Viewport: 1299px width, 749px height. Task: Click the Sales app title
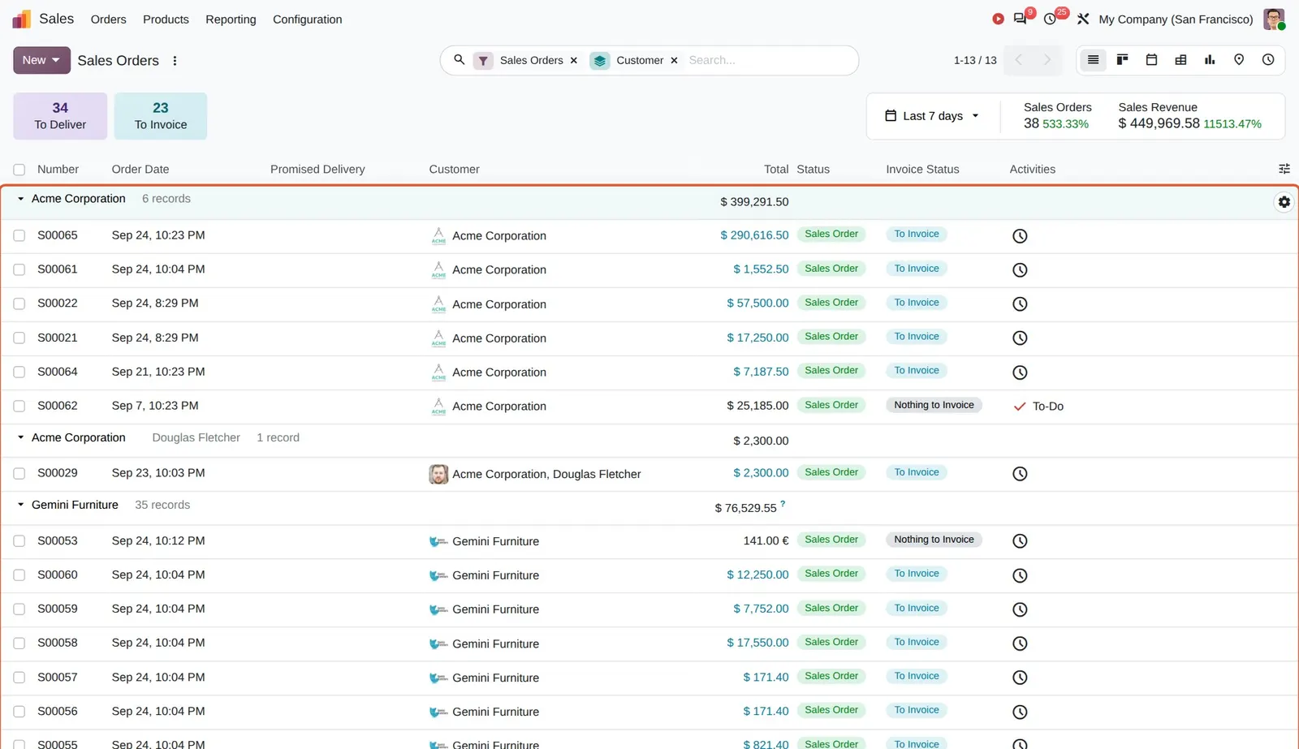coord(56,19)
